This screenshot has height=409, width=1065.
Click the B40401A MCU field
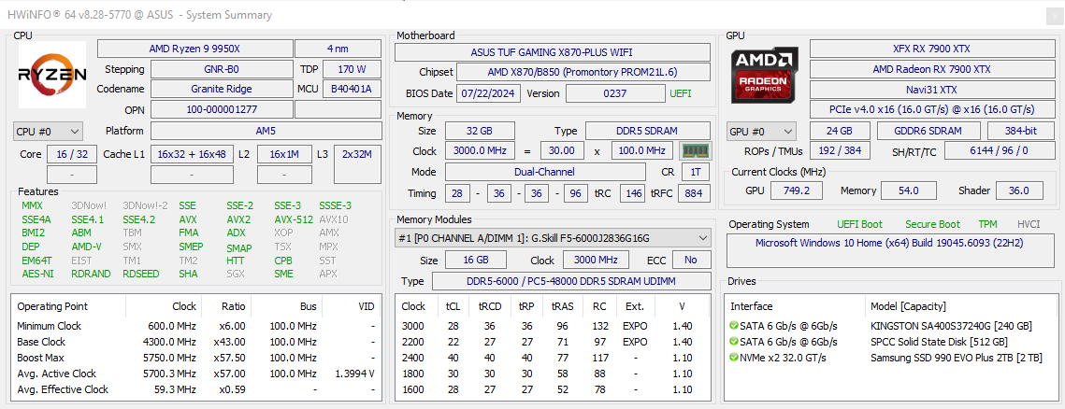click(x=352, y=89)
